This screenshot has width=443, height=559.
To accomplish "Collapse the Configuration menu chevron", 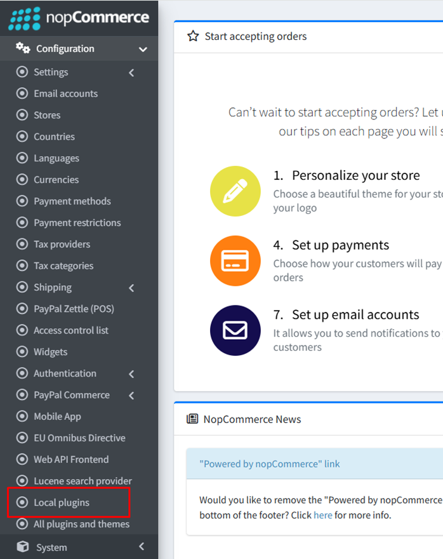I will click(x=143, y=50).
